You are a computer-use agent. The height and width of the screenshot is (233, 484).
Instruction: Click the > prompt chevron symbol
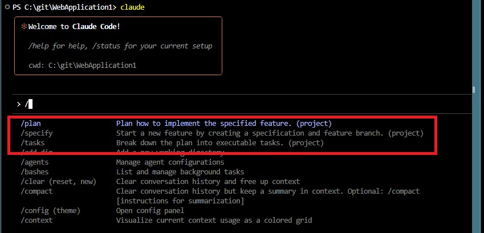click(19, 104)
